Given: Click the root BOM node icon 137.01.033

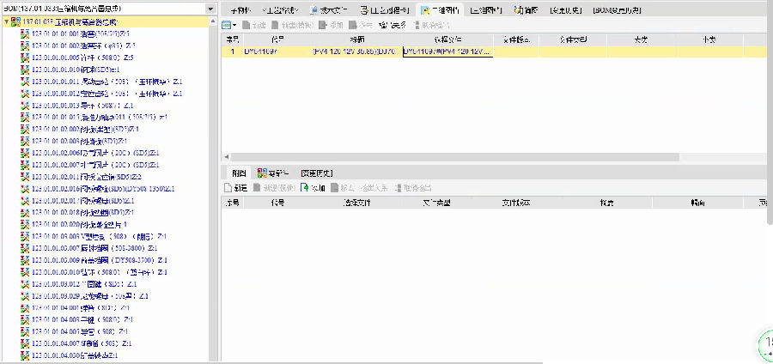Looking at the screenshot, I should click(15, 22).
